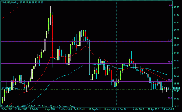Click the 18 Sep 2011 date label
The image size is (182, 112).
click(x=95, y=109)
